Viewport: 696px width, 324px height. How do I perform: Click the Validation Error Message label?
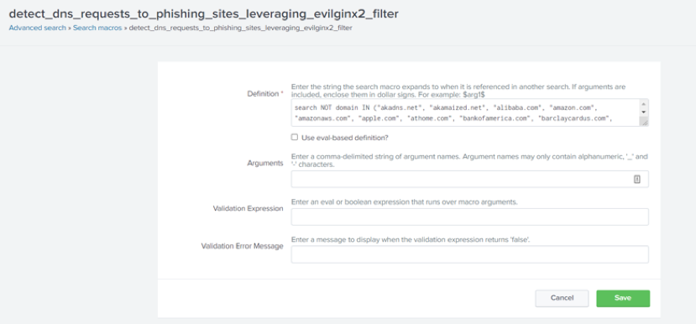[242, 246]
